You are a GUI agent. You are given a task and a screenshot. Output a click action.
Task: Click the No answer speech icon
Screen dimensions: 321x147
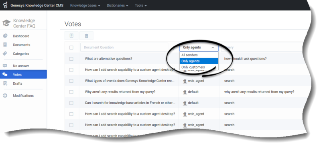point(5,66)
